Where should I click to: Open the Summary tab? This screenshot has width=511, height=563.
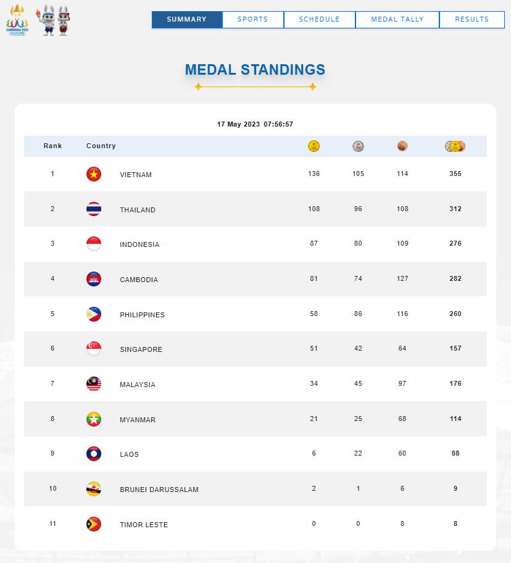point(187,20)
